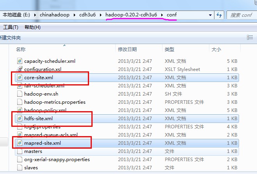Select the configuration.xsl file name

tap(43, 69)
